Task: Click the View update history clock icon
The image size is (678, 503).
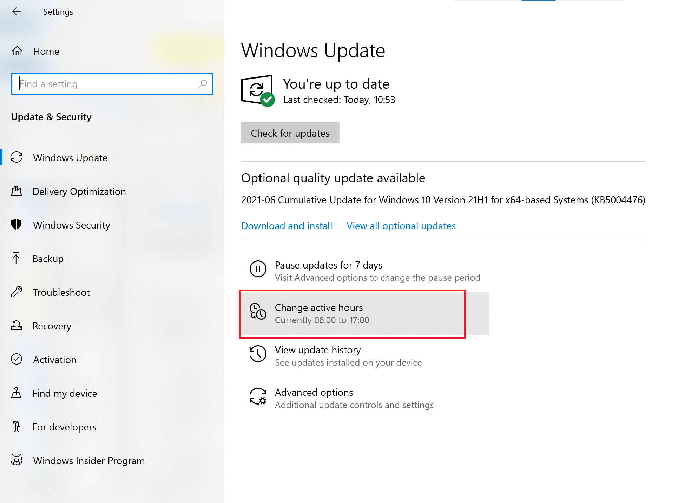Action: point(258,354)
